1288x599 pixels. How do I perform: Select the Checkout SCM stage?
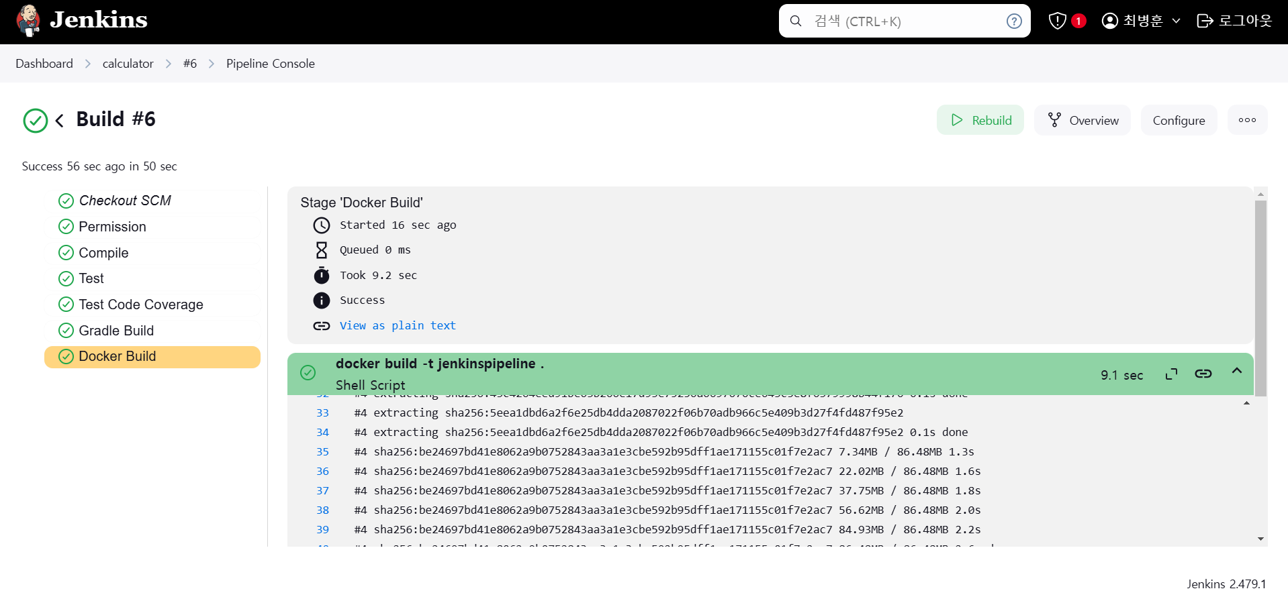[x=152, y=201]
